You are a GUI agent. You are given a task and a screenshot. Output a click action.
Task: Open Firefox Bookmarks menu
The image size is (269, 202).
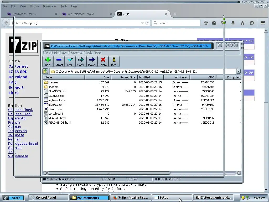[50, 6]
